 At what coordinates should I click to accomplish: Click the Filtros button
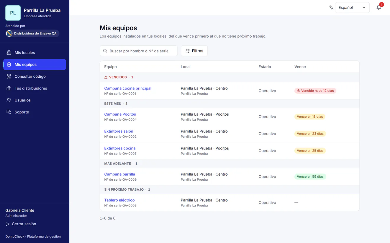pyautogui.click(x=194, y=51)
